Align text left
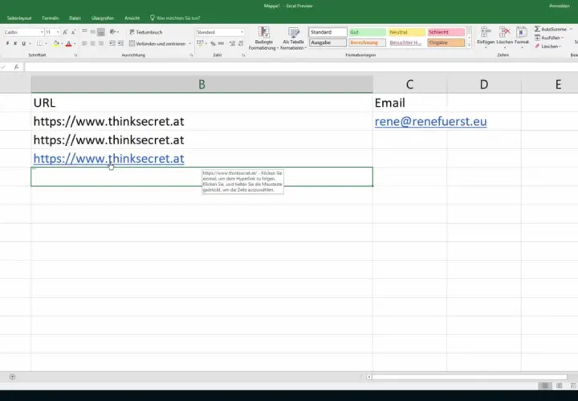This screenshot has height=401, width=578. point(84,43)
